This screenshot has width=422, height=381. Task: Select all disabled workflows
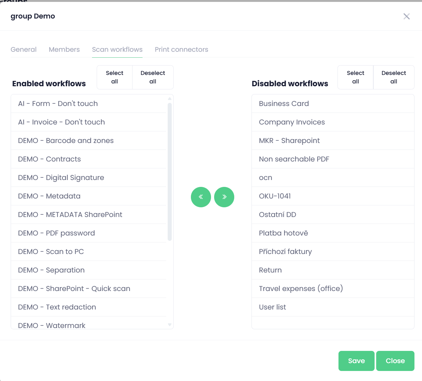pyautogui.click(x=355, y=77)
